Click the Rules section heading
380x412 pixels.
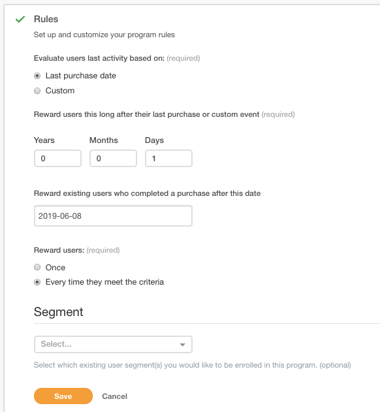(x=46, y=19)
